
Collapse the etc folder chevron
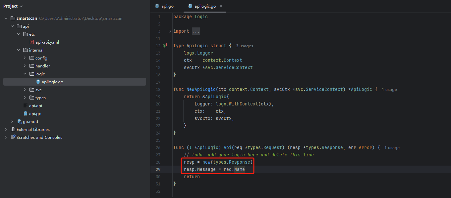coord(19,34)
